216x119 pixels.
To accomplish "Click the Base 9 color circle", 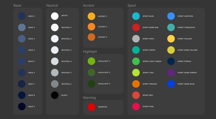I will tap(22, 106).
